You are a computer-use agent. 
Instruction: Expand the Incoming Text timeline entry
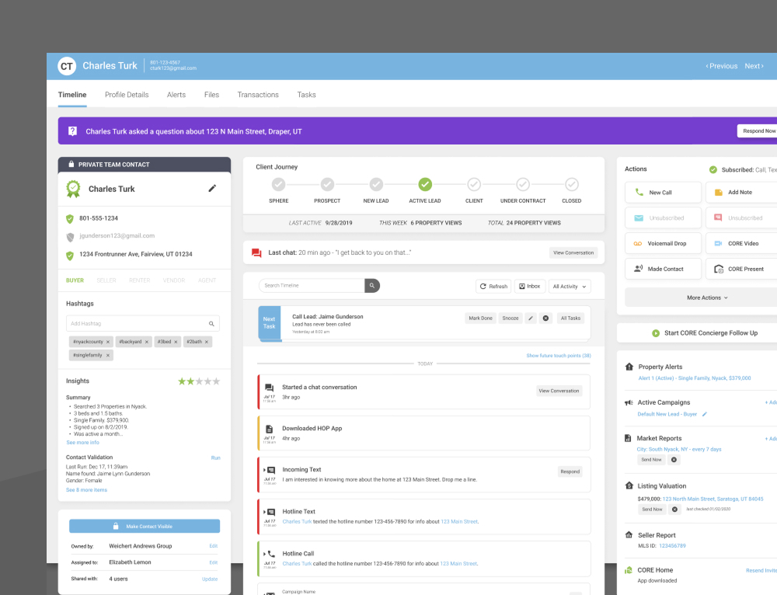[264, 470]
